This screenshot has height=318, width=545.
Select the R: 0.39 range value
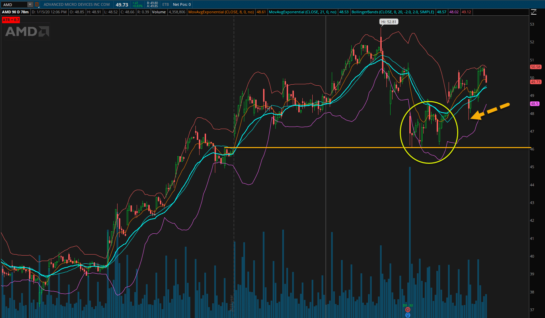(143, 12)
